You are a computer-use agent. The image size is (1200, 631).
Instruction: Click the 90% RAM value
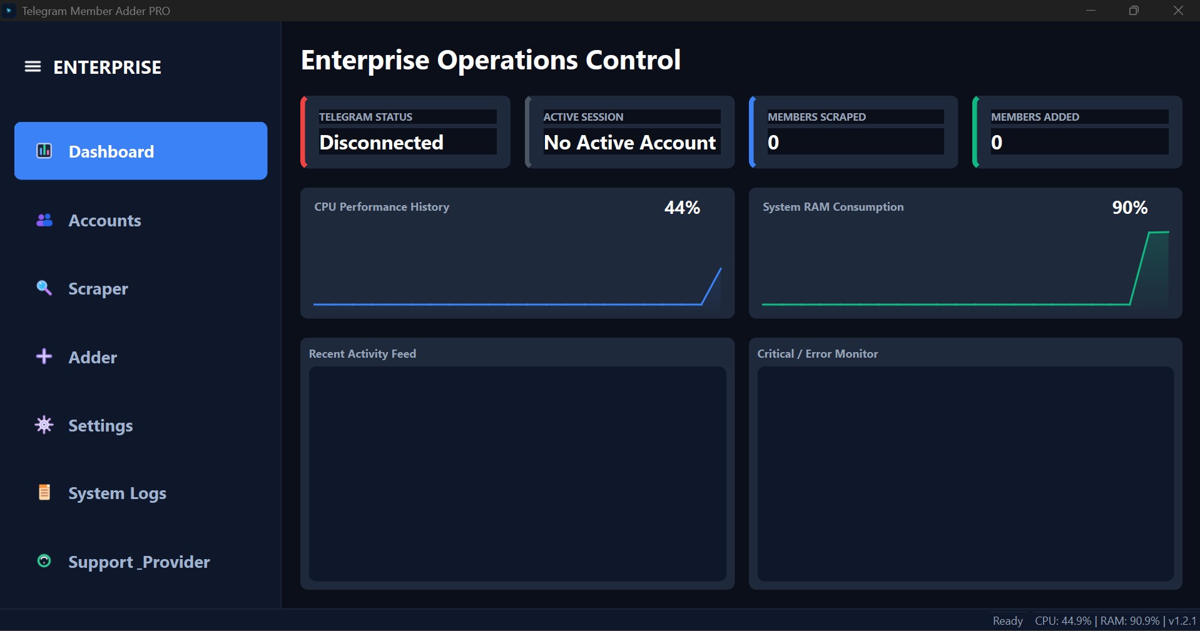1129,208
